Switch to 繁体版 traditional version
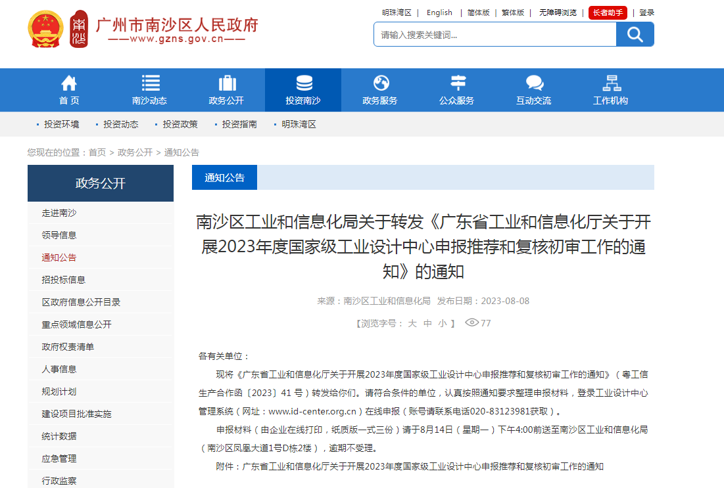Screen dimensions: 724x488 513,12
